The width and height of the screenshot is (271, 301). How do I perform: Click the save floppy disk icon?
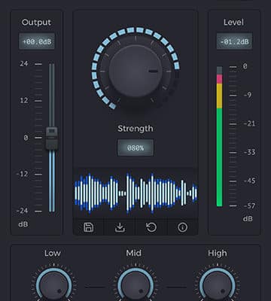[x=88, y=227]
